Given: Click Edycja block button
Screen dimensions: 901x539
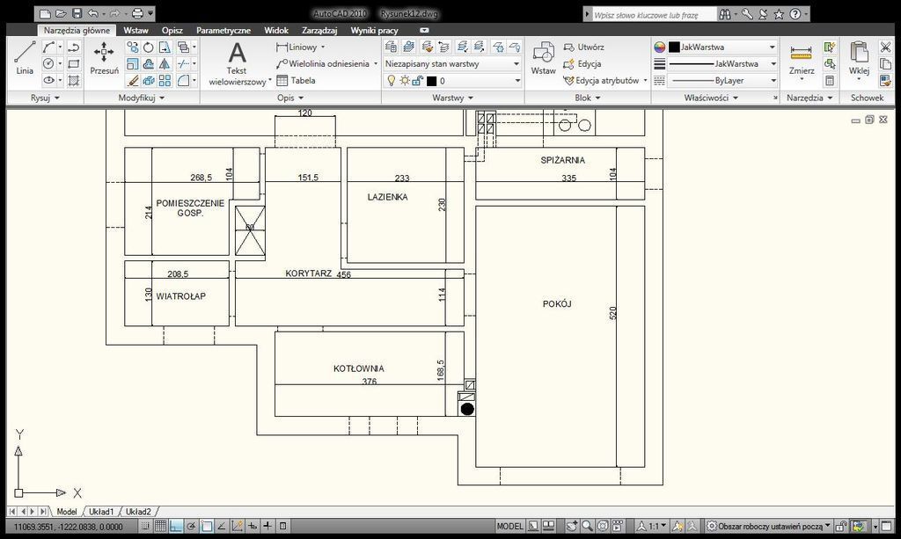Looking at the screenshot, I should [582, 63].
